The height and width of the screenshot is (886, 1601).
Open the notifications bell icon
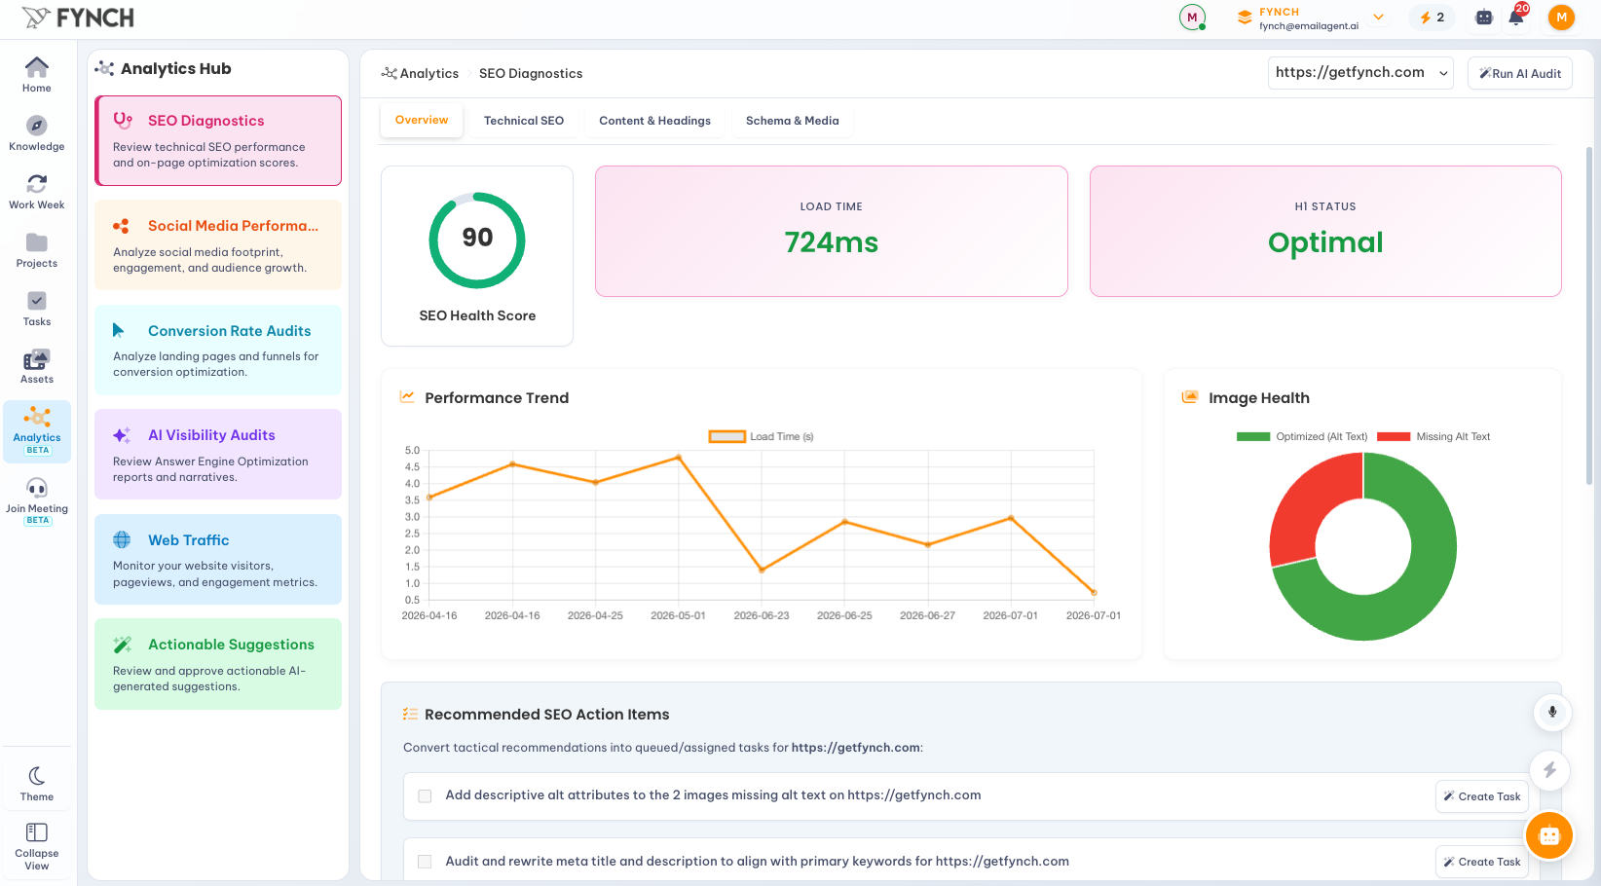[1516, 18]
